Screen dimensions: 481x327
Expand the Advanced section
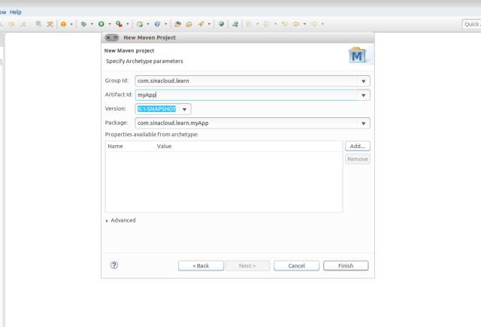(107, 220)
